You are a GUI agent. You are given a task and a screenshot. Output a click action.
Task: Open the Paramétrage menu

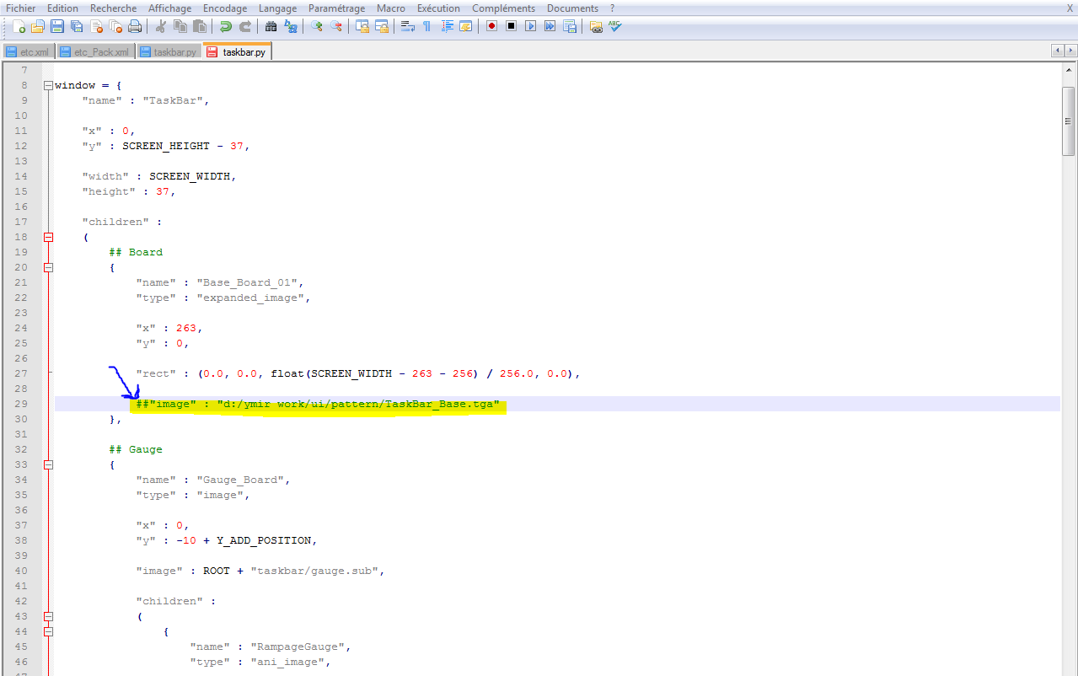pyautogui.click(x=337, y=8)
